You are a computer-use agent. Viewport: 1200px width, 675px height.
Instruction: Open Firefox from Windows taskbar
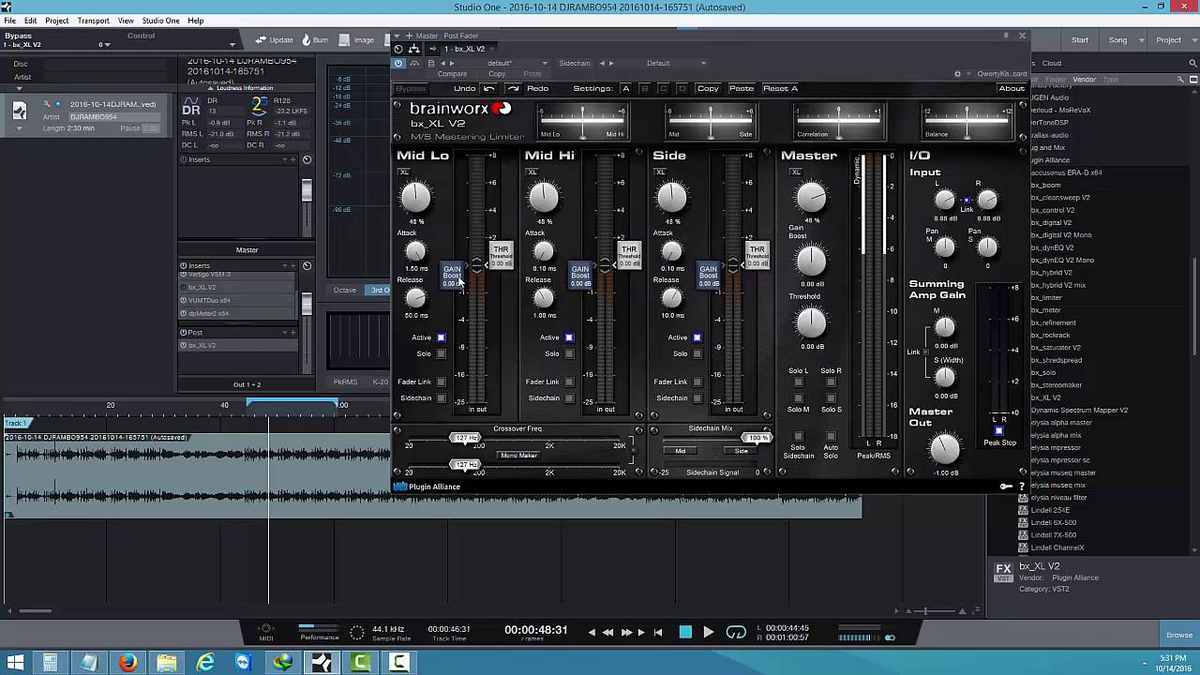(127, 663)
